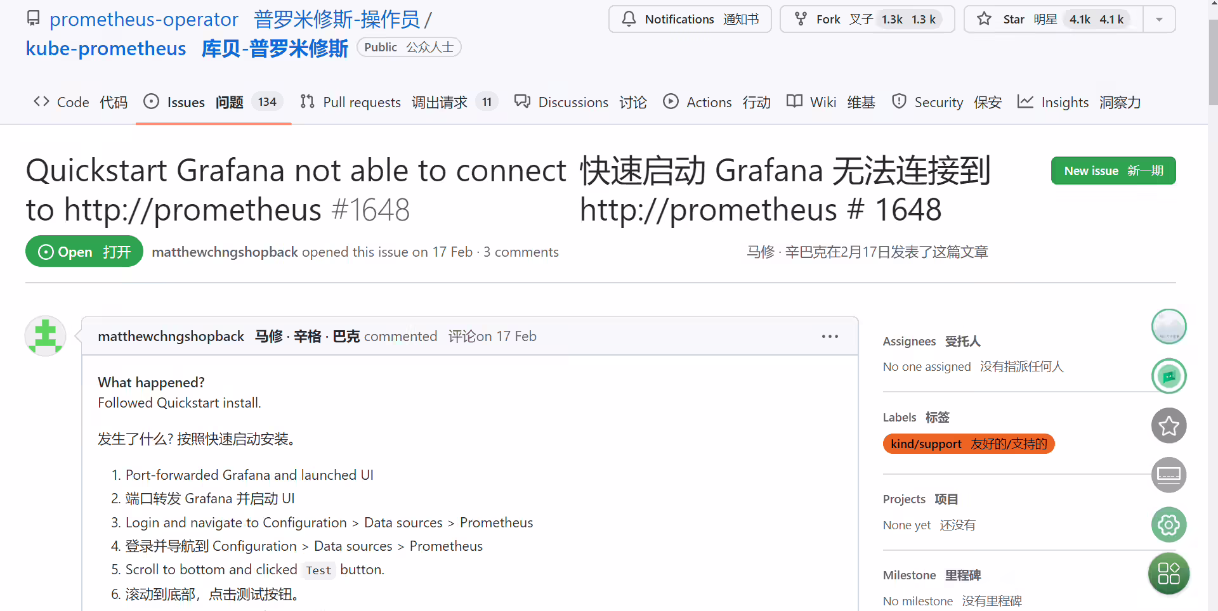Star the kube-prometheus repository
1218x611 pixels.
click(x=1053, y=19)
